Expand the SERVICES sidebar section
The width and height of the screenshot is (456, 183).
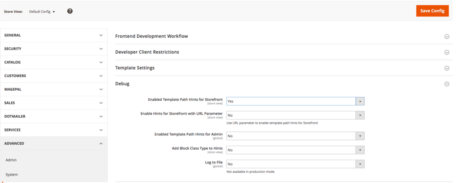(54, 130)
